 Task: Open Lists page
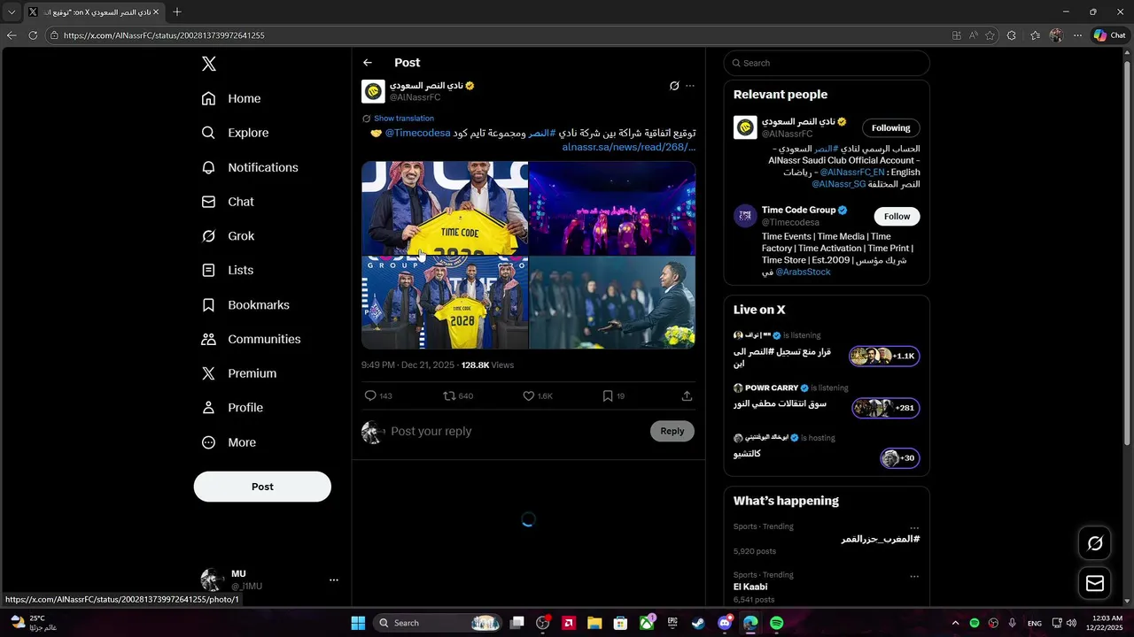(x=228, y=270)
